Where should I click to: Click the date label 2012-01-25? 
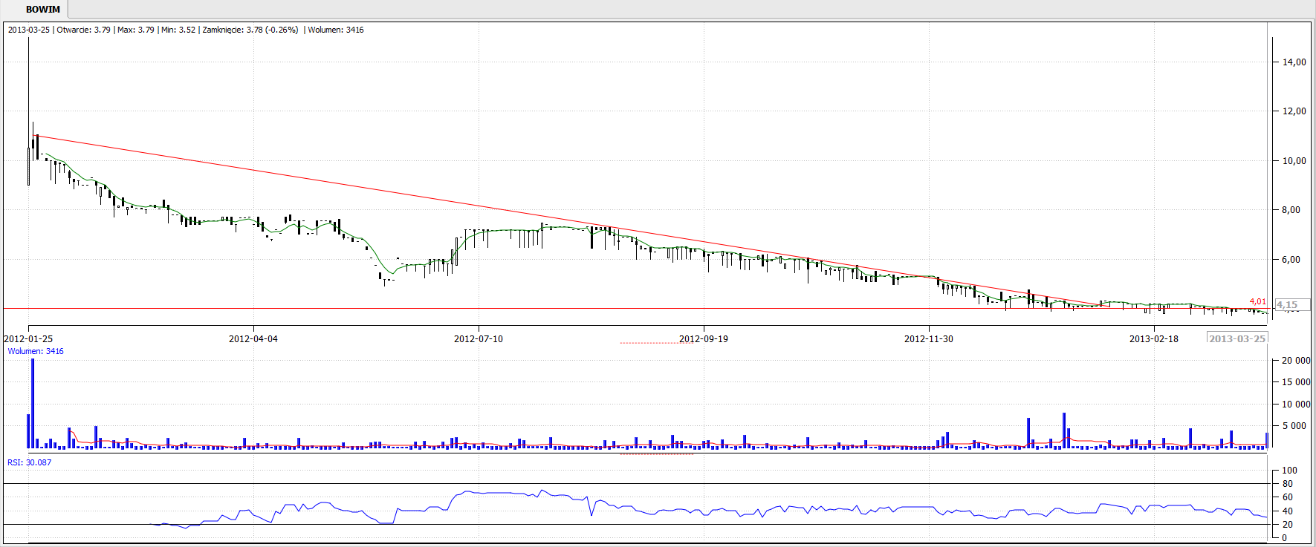tap(28, 339)
